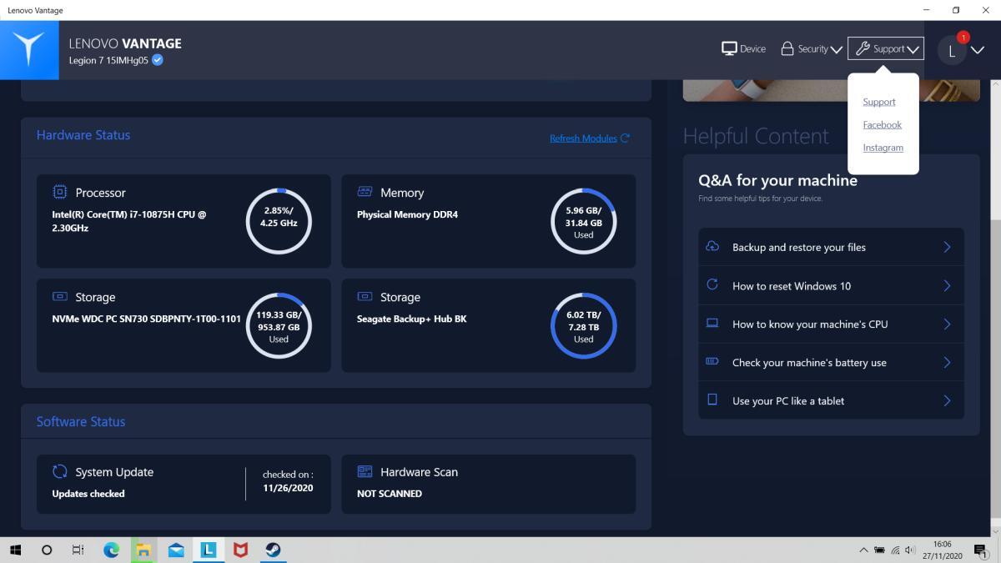Viewport: 1001px width, 563px height.
Task: Click the refresh arrow icon beside Refresh Modules
Action: click(x=626, y=138)
